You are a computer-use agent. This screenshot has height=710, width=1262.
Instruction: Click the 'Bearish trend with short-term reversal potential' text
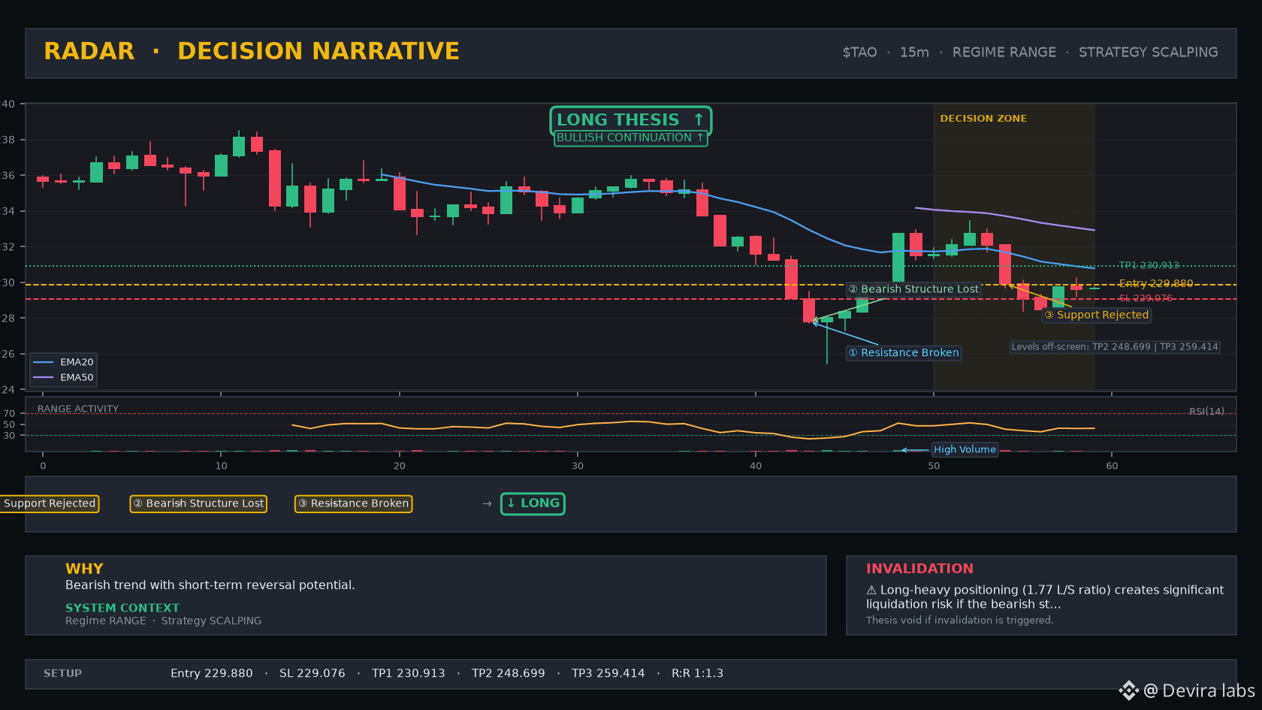[x=210, y=585]
